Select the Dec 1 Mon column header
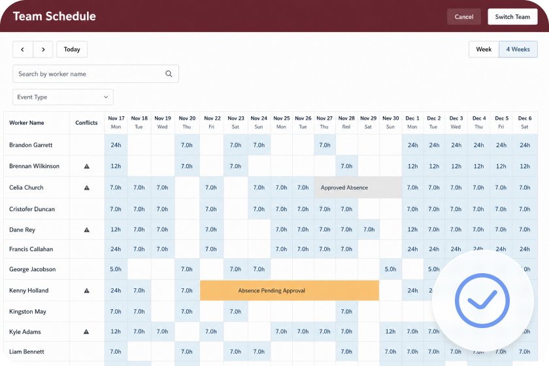This screenshot has width=549, height=366. coord(412,123)
